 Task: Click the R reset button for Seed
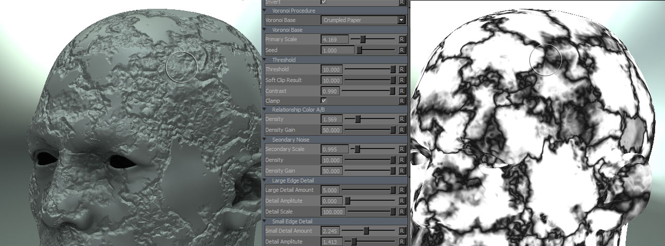coord(402,50)
